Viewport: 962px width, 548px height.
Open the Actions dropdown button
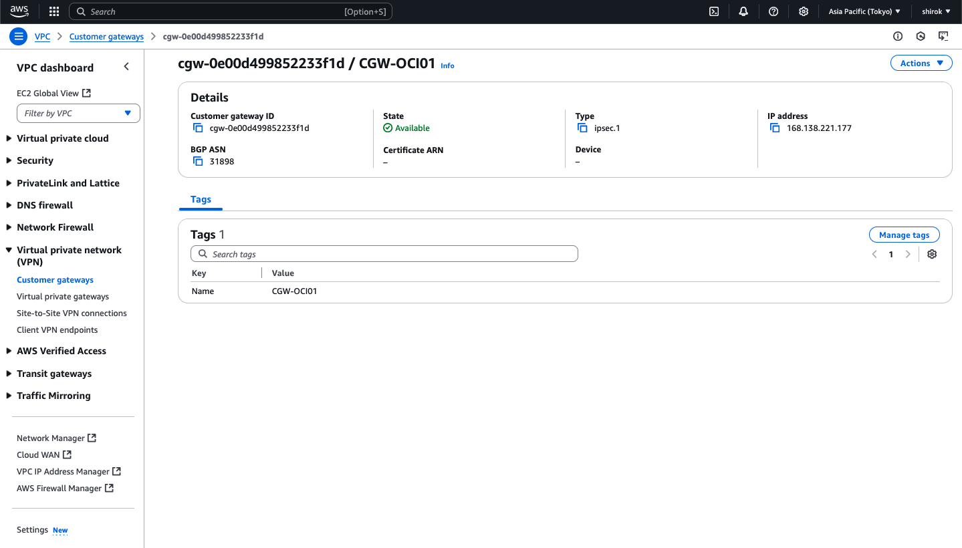coord(921,63)
